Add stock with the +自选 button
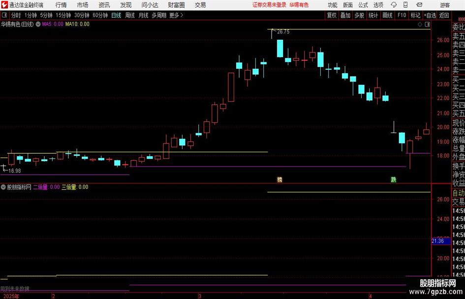The image size is (465, 299). [430, 15]
